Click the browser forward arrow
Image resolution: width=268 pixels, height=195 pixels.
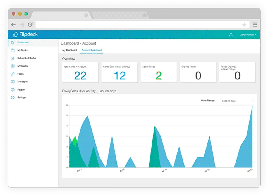(x=22, y=25)
